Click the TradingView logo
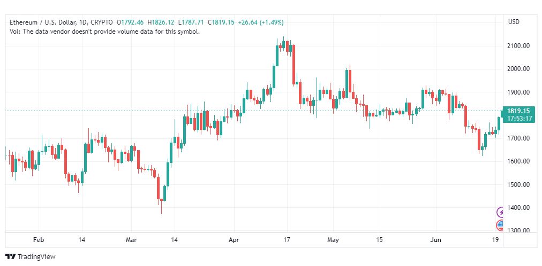Viewport: 542px width, 266px height. 31,257
